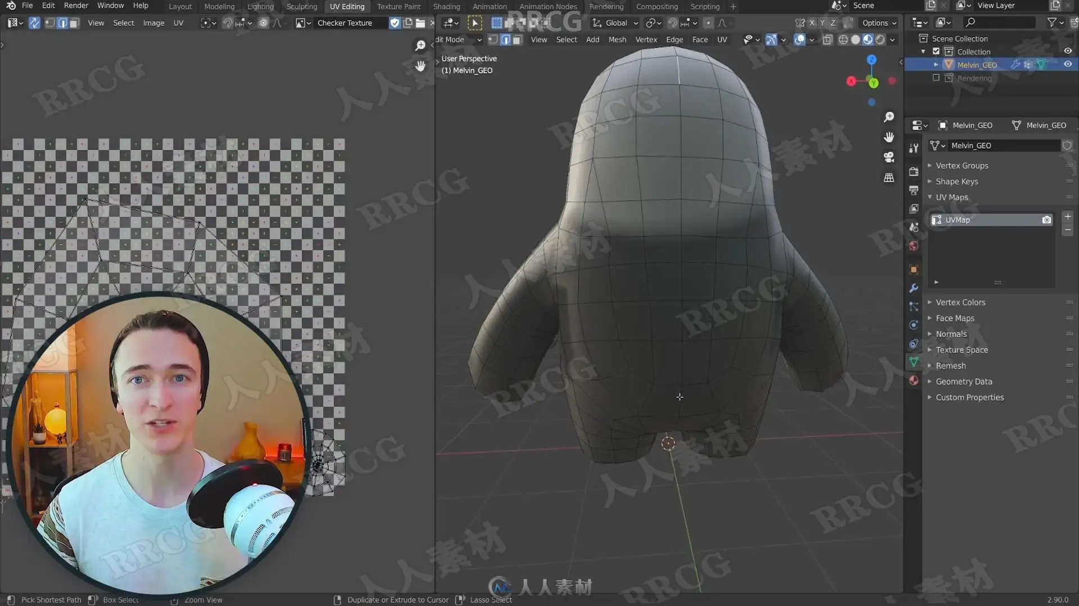This screenshot has width=1079, height=606.
Task: Open Image menu in UV editor
Action: pos(153,23)
